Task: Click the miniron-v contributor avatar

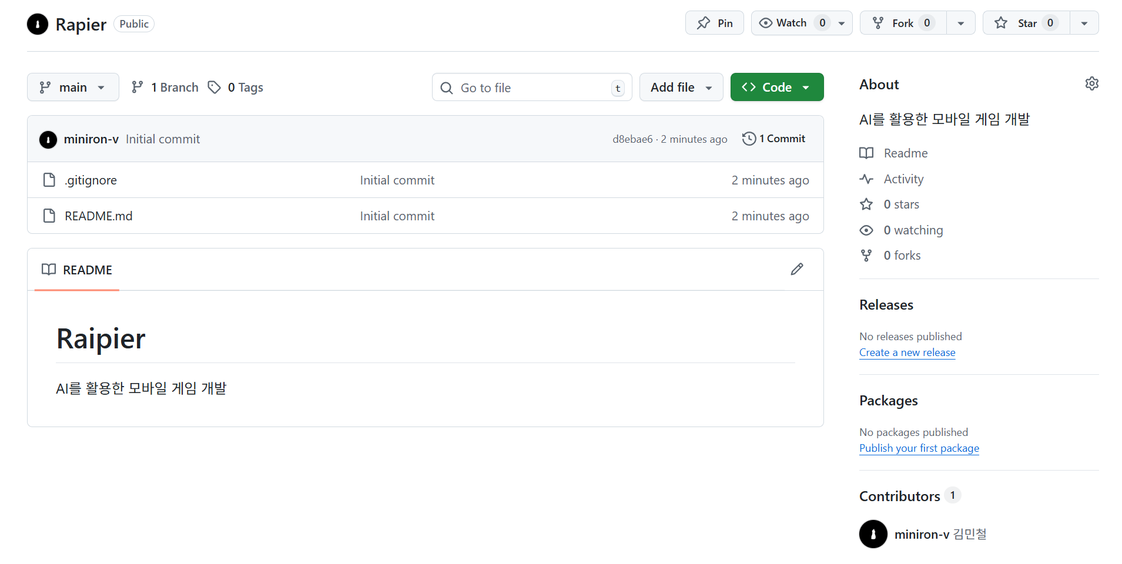Action: 873,534
